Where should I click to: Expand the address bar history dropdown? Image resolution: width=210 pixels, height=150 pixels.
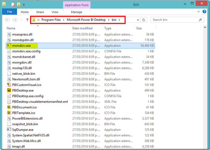tap(138, 20)
